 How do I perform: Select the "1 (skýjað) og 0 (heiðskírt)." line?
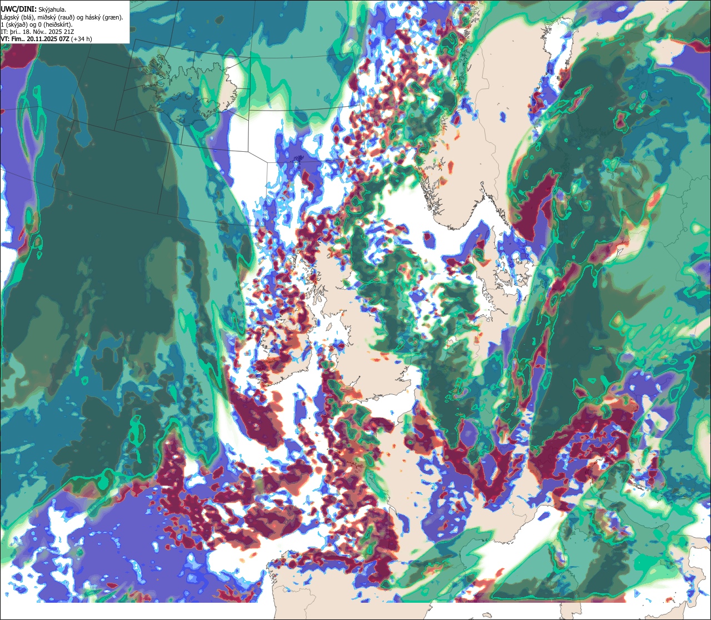coord(37,25)
